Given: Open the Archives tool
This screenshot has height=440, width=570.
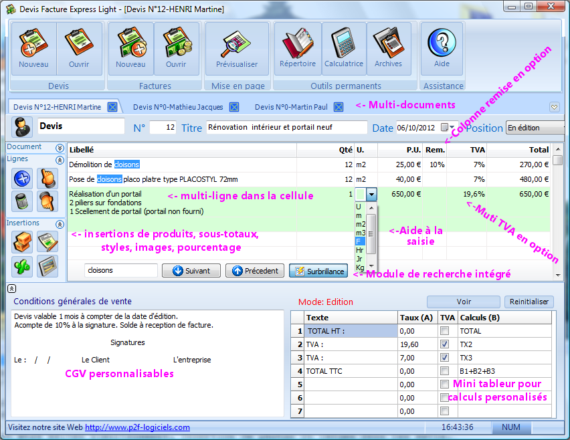Looking at the screenshot, I should point(389,48).
